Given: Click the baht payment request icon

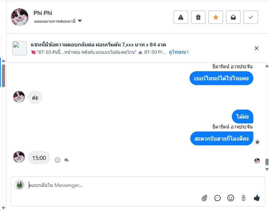Looking at the screenshot, I should (243, 198).
